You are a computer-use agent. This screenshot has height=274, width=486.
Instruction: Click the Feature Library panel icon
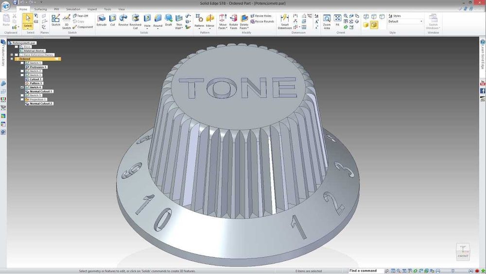[x=3, y=42]
